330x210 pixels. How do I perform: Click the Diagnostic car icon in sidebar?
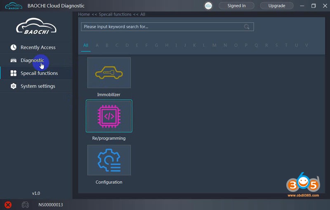tap(14, 60)
